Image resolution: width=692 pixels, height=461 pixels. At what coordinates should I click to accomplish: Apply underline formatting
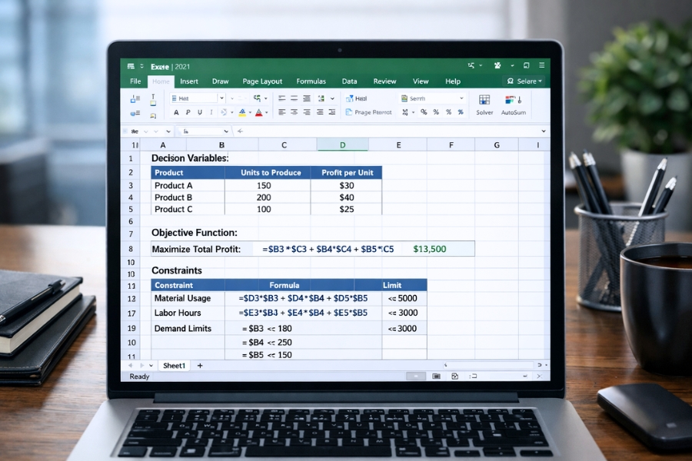[x=198, y=112]
